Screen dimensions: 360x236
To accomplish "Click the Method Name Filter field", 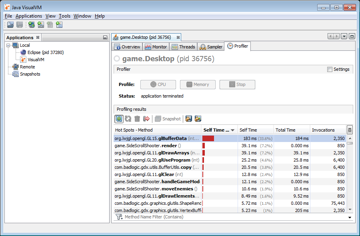I will tap(234, 217).
